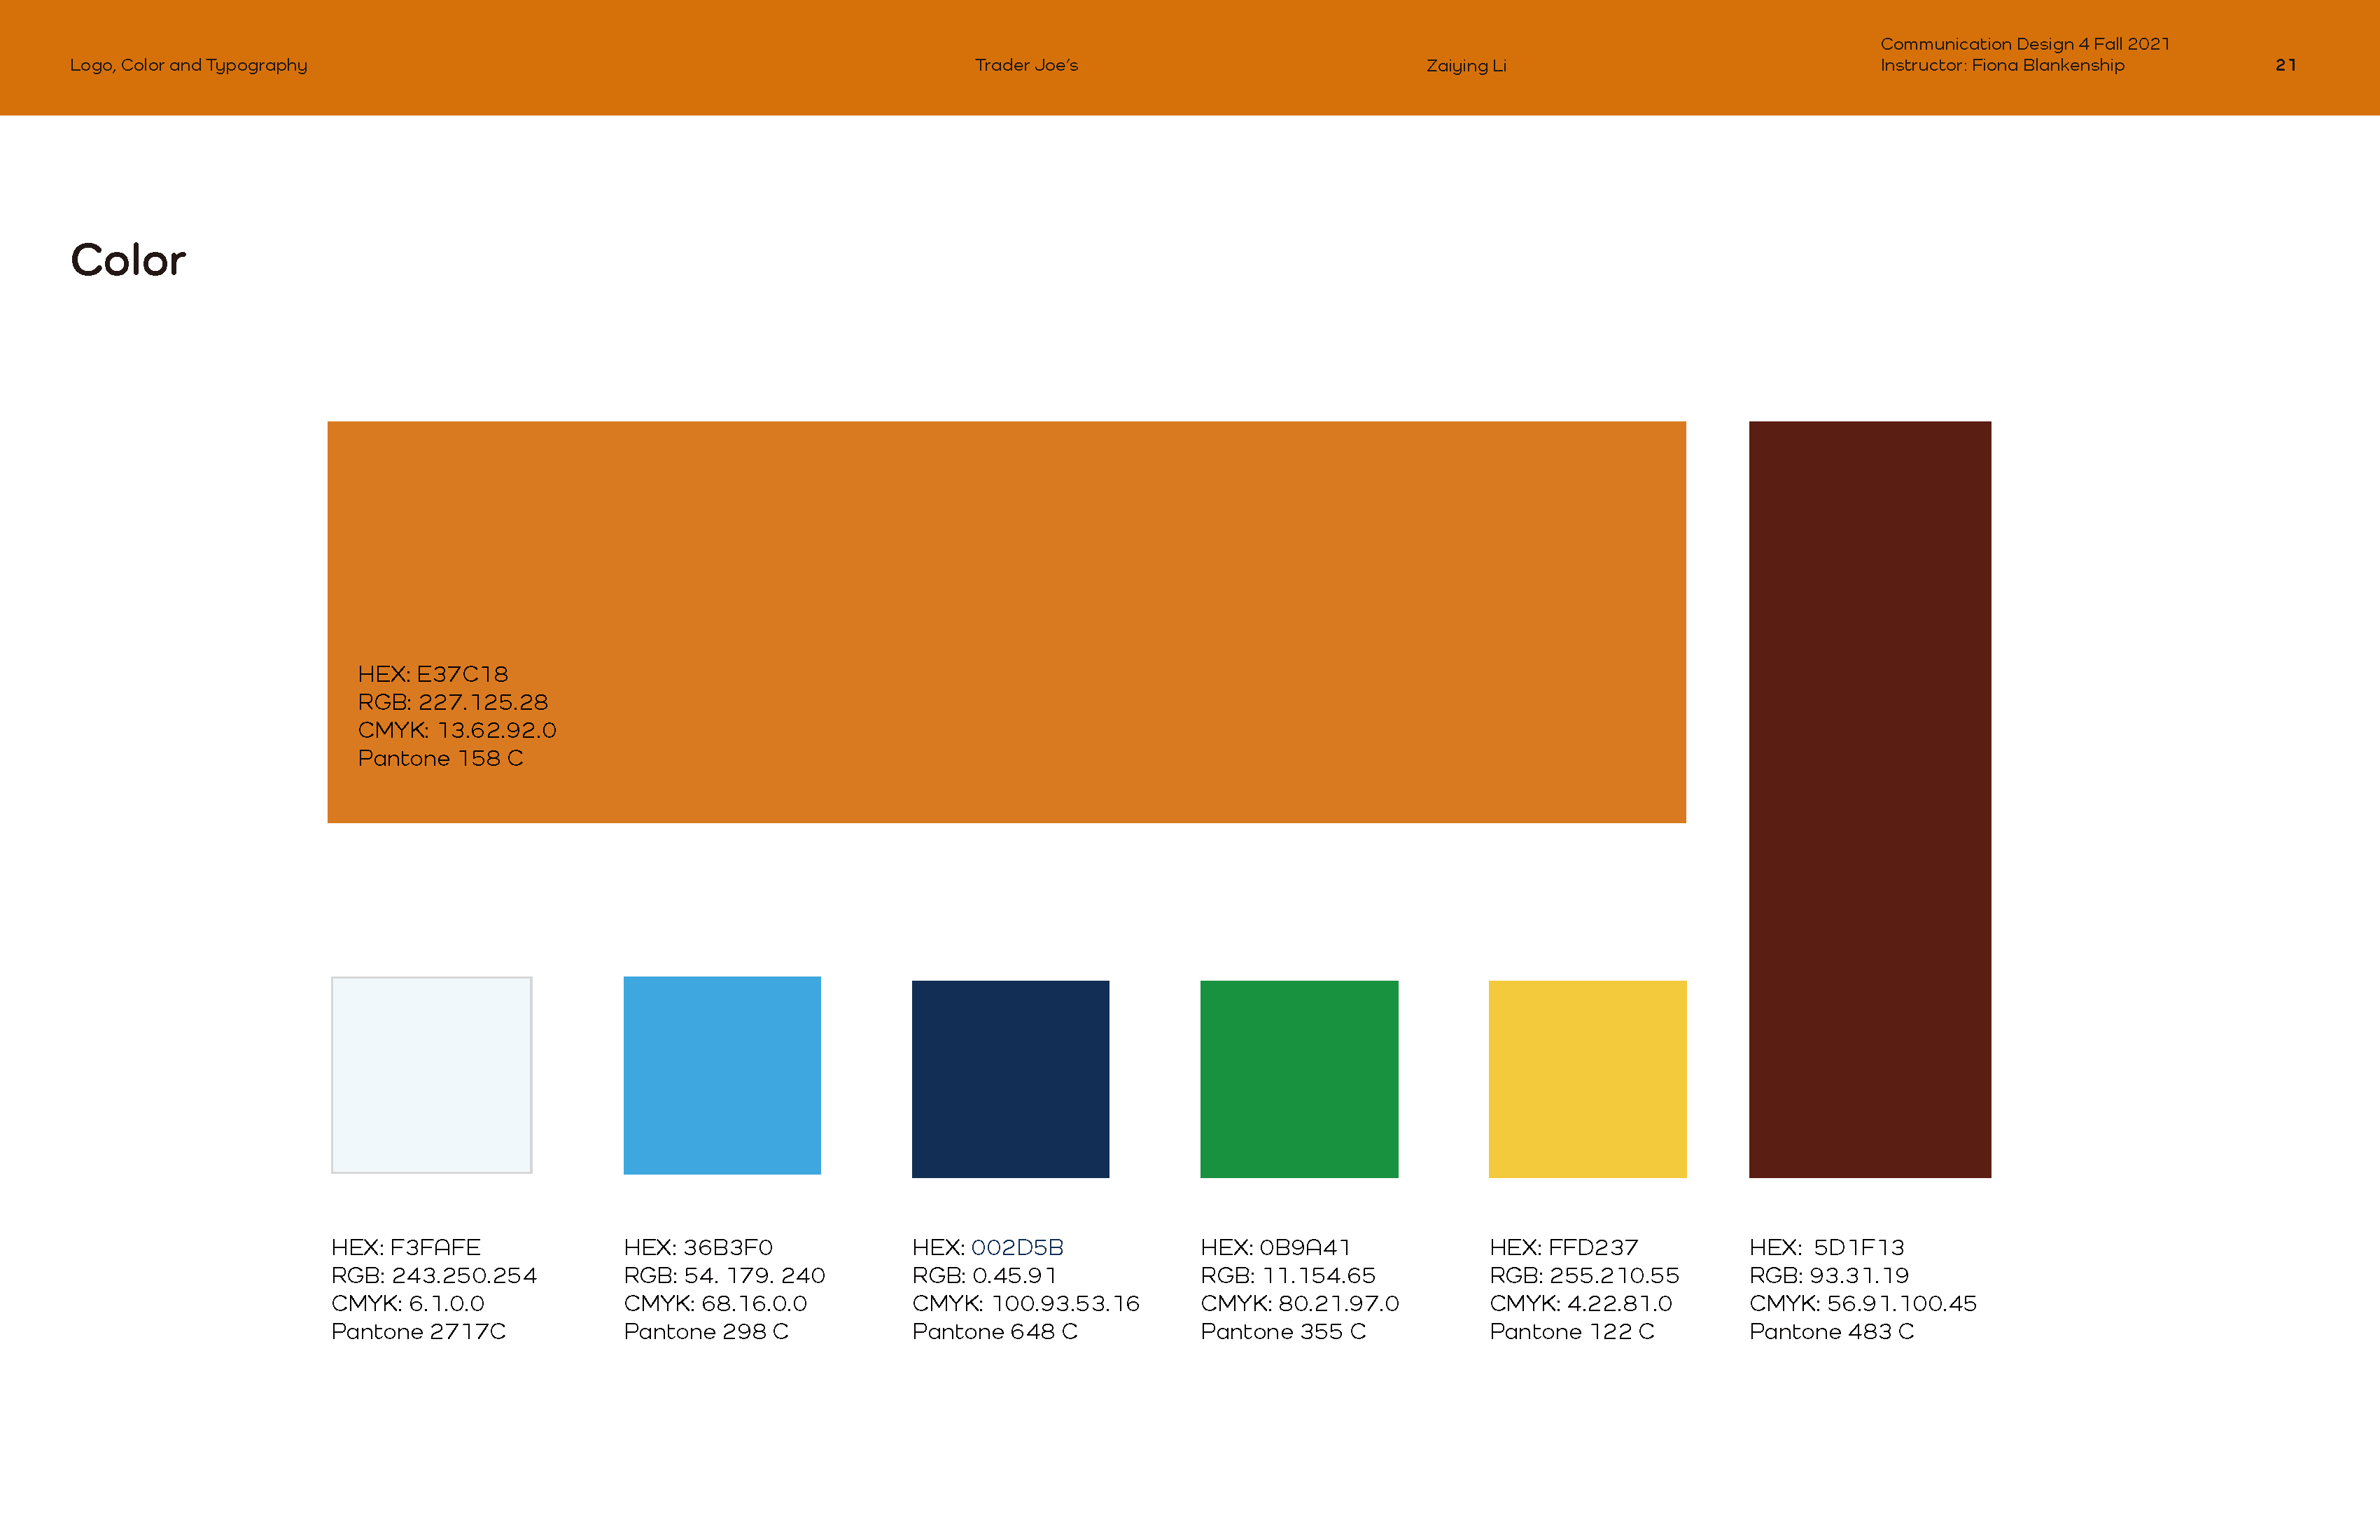Click the 002D5B hex code link
2380x1540 pixels.
click(1017, 1247)
